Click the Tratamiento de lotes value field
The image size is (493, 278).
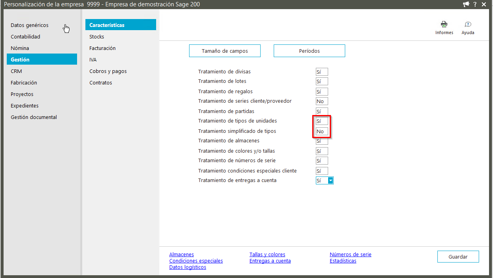tap(322, 81)
